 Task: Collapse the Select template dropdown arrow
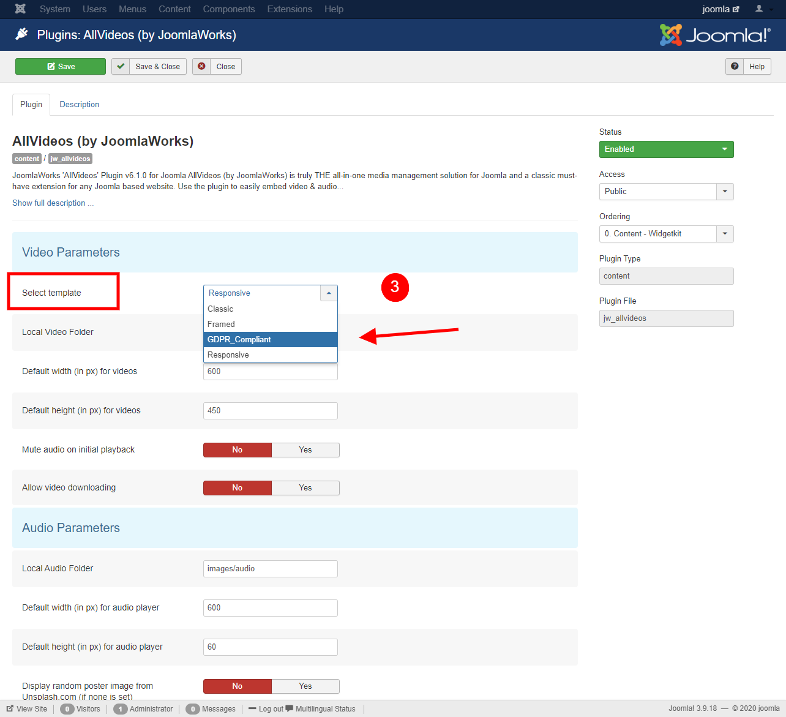coord(329,293)
